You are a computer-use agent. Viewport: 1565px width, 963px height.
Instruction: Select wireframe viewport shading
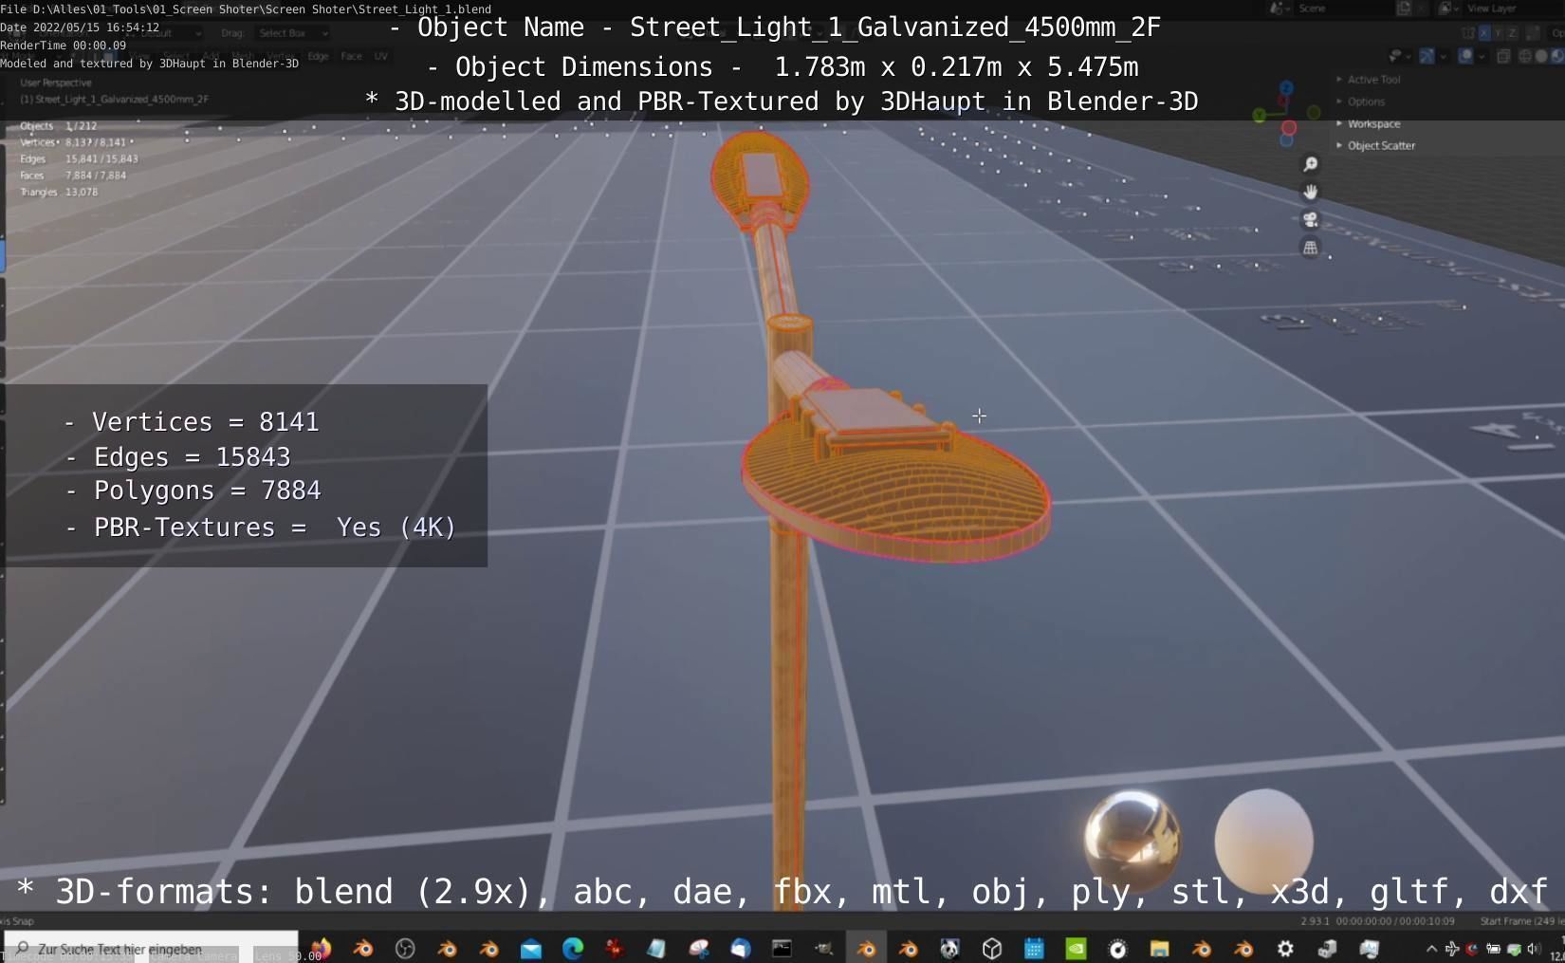pyautogui.click(x=1525, y=56)
